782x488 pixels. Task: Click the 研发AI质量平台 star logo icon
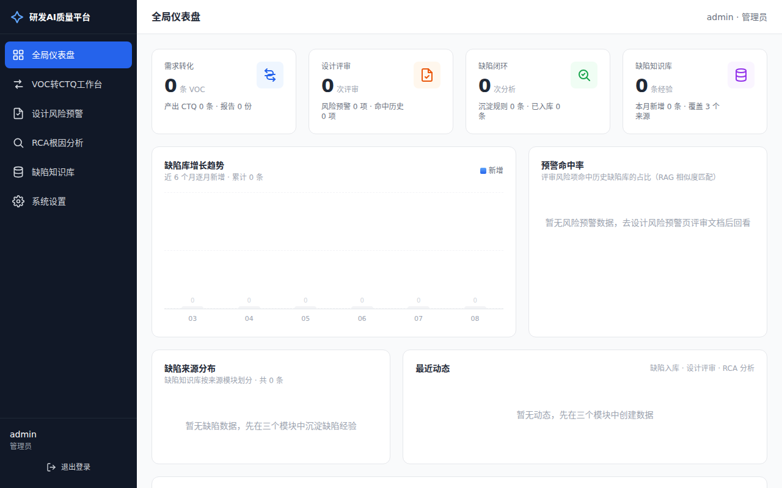click(x=17, y=17)
